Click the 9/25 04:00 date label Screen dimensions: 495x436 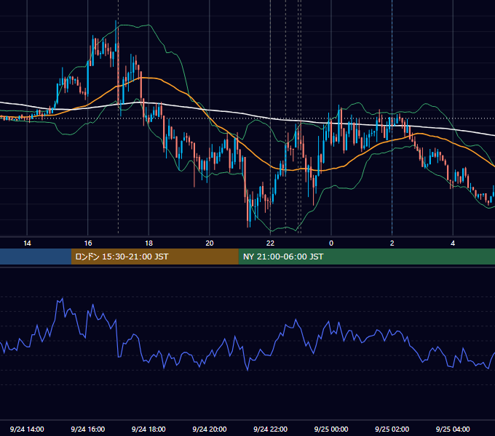click(x=453, y=429)
